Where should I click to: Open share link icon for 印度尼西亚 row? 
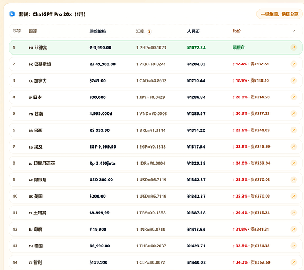click(294, 163)
